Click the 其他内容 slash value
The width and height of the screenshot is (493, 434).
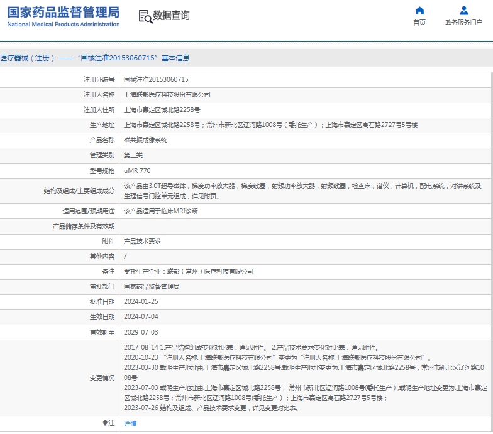pos(125,257)
